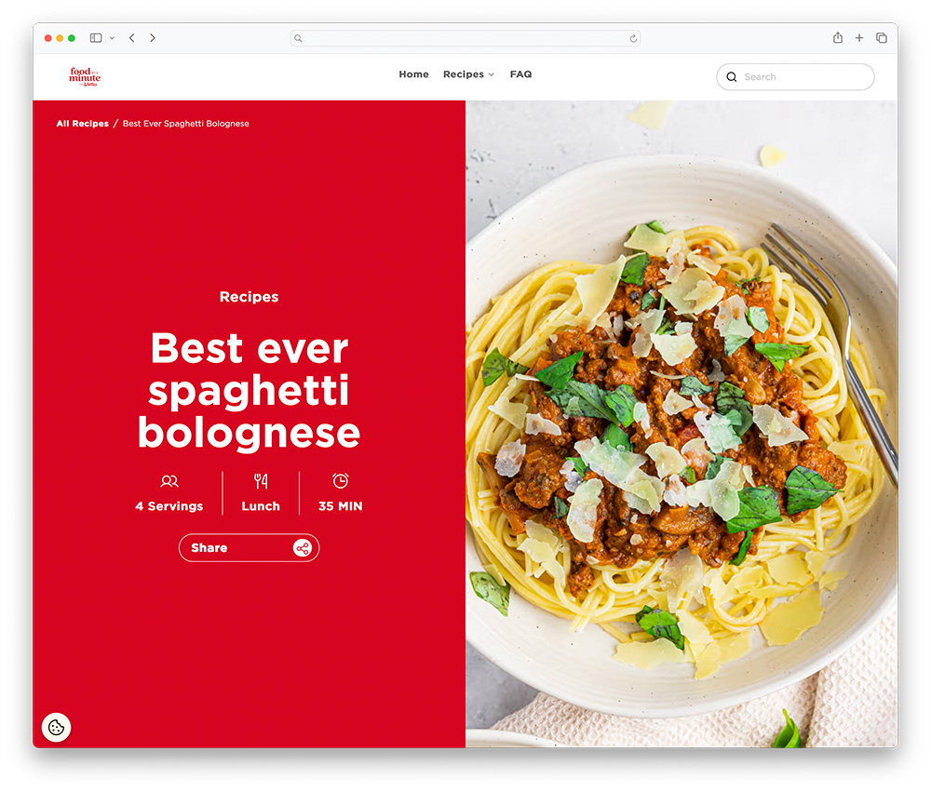The image size is (931, 792).
Task: Focus the site Search field
Action: click(795, 77)
